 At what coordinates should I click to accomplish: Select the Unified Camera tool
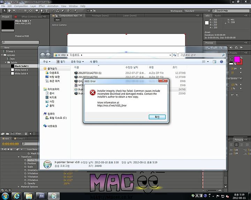[x=25, y=10]
